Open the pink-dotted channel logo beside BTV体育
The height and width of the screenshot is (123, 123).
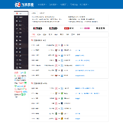pyautogui.click(x=85, y=28)
